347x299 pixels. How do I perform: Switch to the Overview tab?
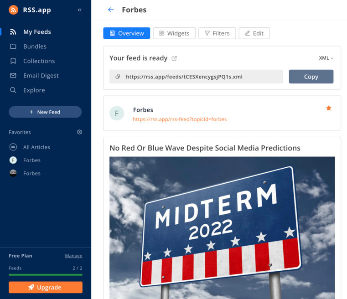coord(127,33)
